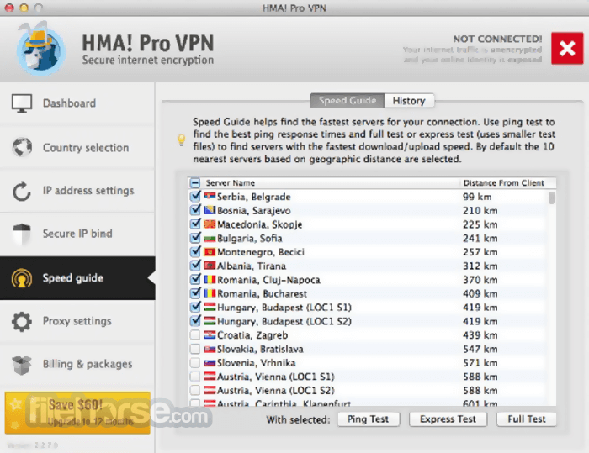The width and height of the screenshot is (589, 453).
Task: Click the HMA donkey logo
Action: (40, 49)
